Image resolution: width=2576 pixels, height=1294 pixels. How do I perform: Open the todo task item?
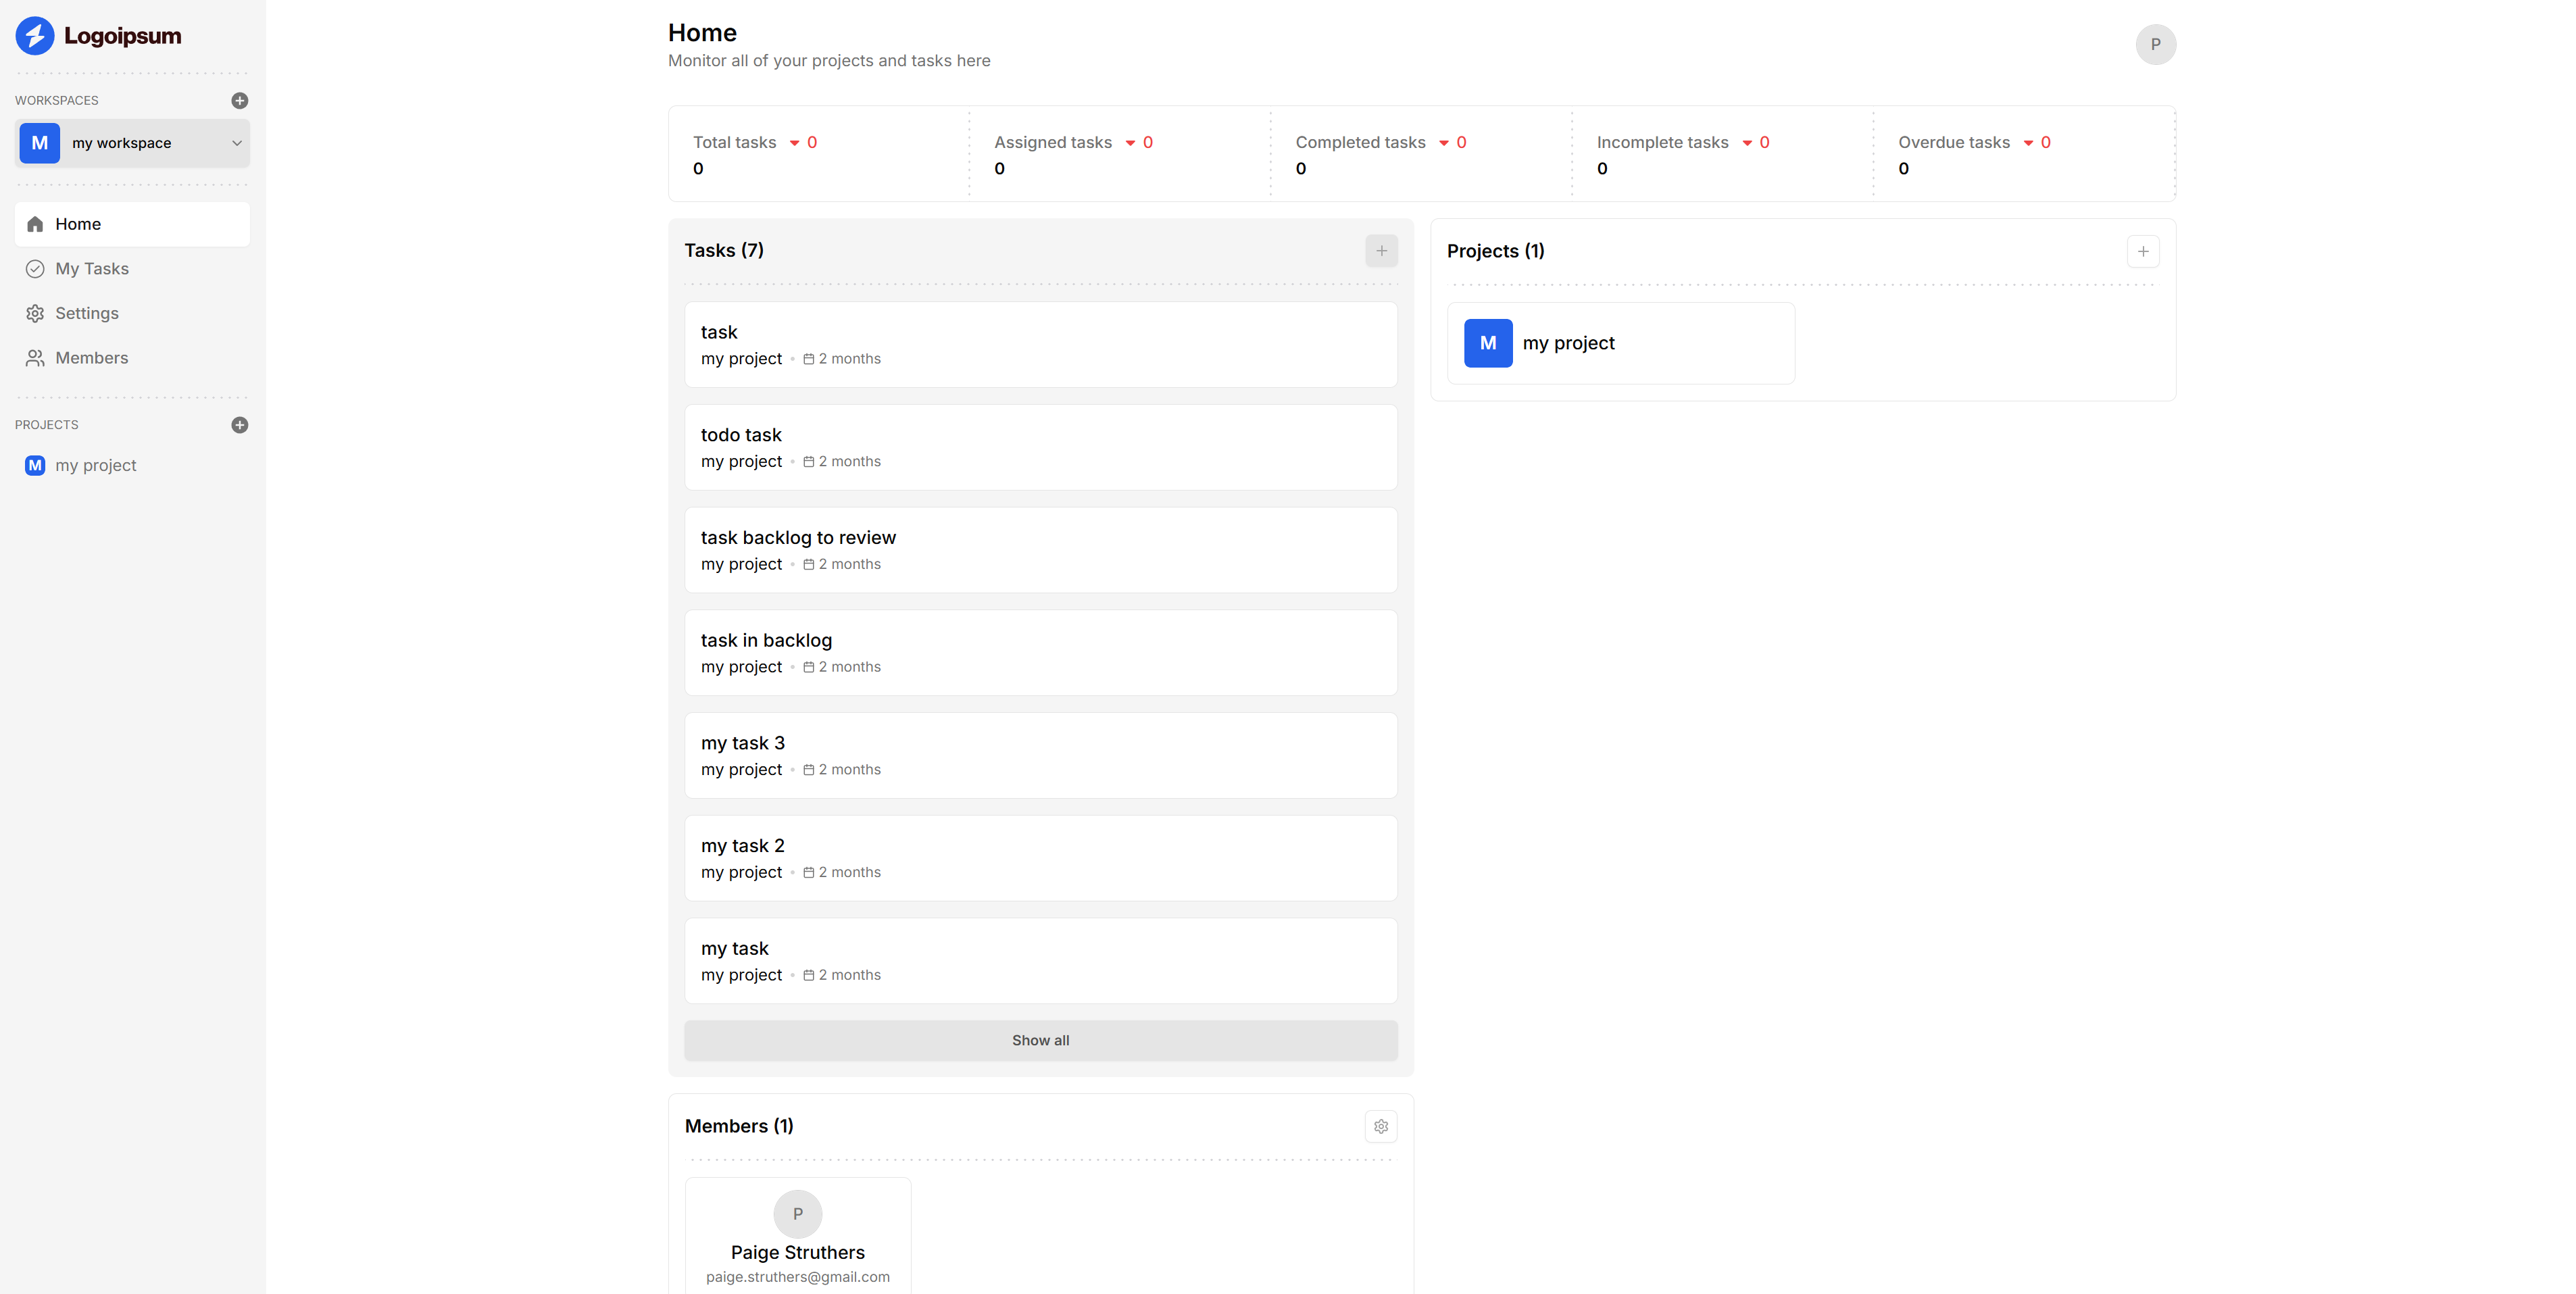(1040, 447)
